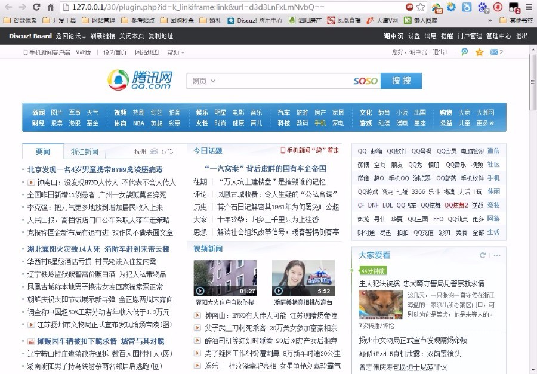This screenshot has height=374, width=537.
Task: Click the browser back arrow
Action: tap(8, 7)
